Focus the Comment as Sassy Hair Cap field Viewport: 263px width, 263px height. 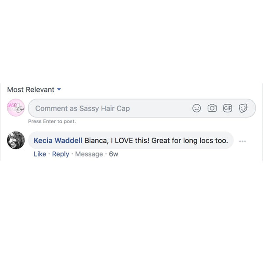[x=110, y=108]
